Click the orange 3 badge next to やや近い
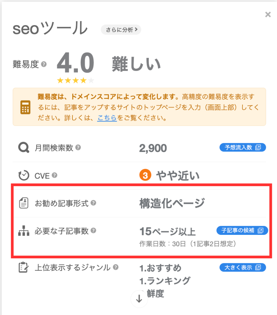This screenshot has height=315, width=277. pos(145,175)
